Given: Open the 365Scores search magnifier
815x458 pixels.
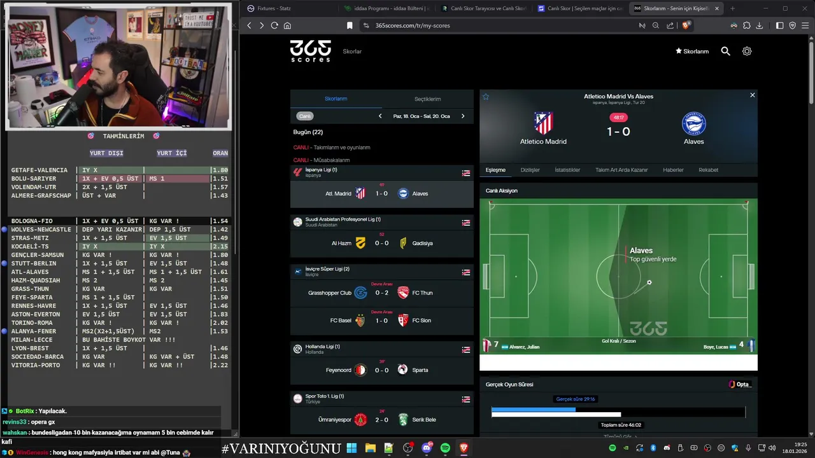Looking at the screenshot, I should click(x=725, y=51).
